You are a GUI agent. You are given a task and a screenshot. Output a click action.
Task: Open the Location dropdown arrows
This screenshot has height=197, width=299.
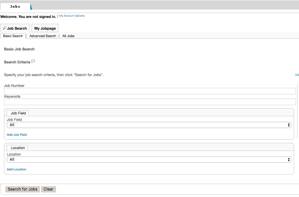click(x=289, y=160)
